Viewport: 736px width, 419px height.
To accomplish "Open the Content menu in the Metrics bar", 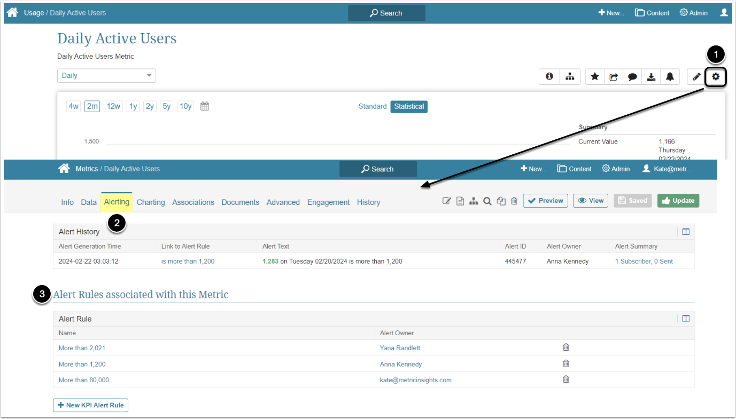I will click(574, 169).
